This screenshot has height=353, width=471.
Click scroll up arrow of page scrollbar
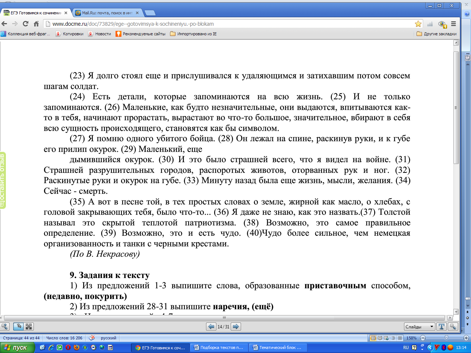pyautogui.click(x=456, y=43)
